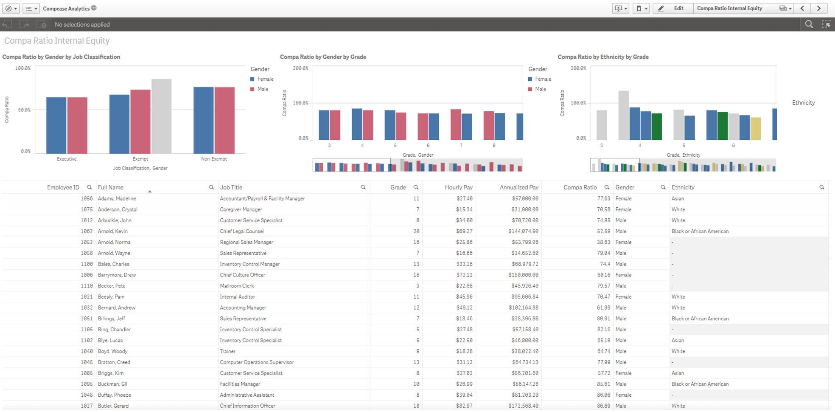Click the undo selection icon

coord(8,24)
